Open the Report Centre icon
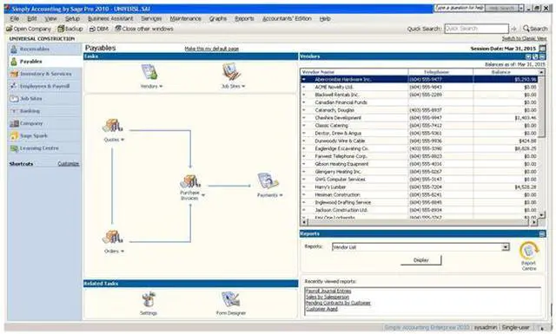The height and width of the screenshot is (334, 556). point(529,251)
